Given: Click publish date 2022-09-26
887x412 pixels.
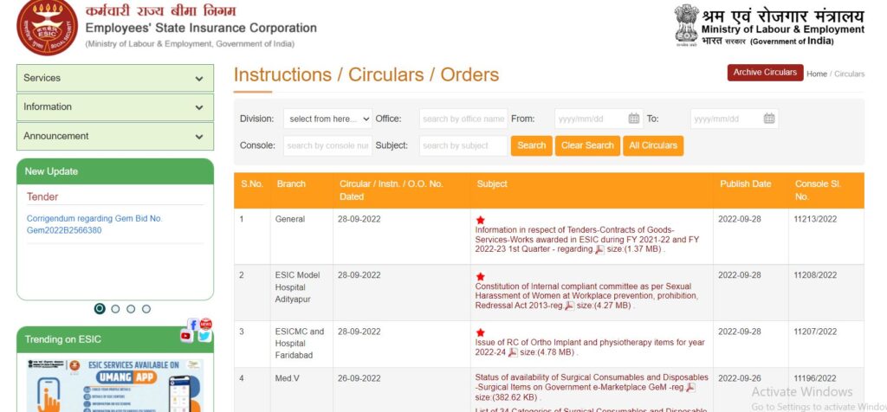Looking at the screenshot, I should click(740, 378).
